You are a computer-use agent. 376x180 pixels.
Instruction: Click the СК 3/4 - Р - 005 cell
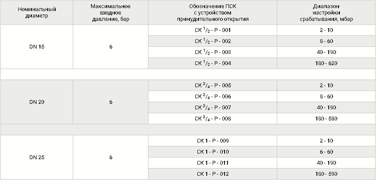[x=213, y=86]
